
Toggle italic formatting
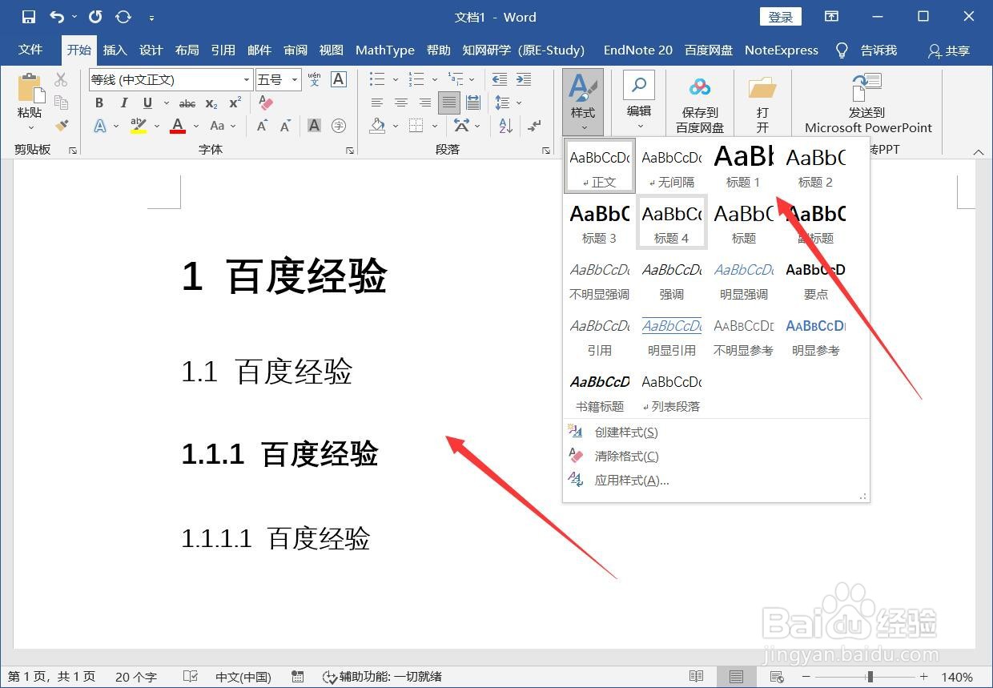tap(122, 103)
